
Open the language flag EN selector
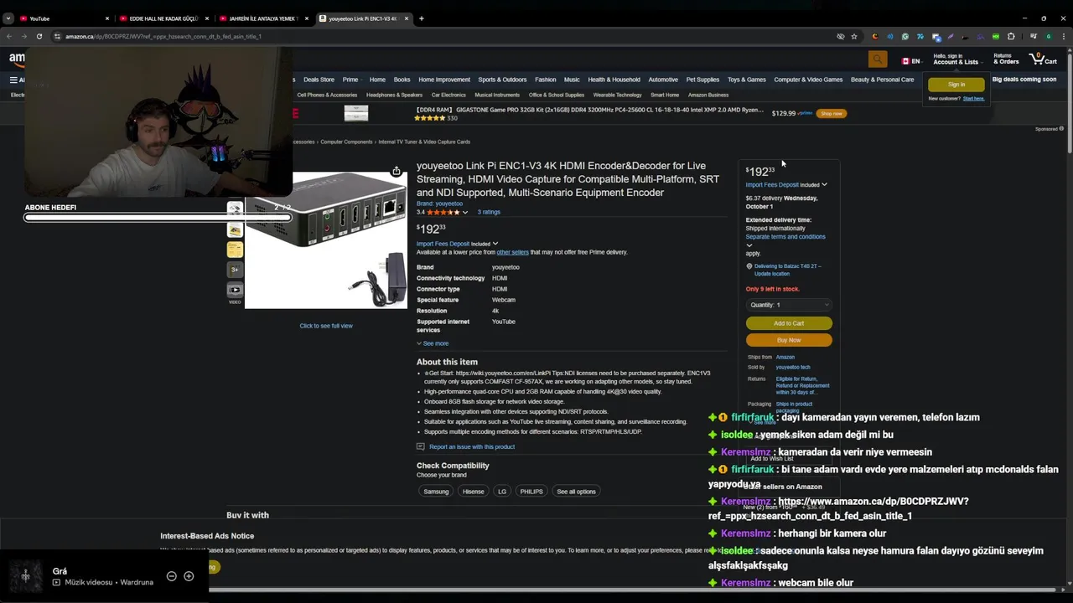[x=910, y=61]
